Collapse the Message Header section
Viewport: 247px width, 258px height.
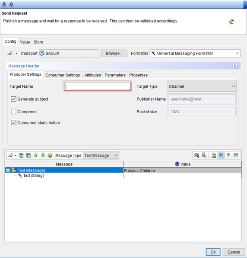click(235, 66)
